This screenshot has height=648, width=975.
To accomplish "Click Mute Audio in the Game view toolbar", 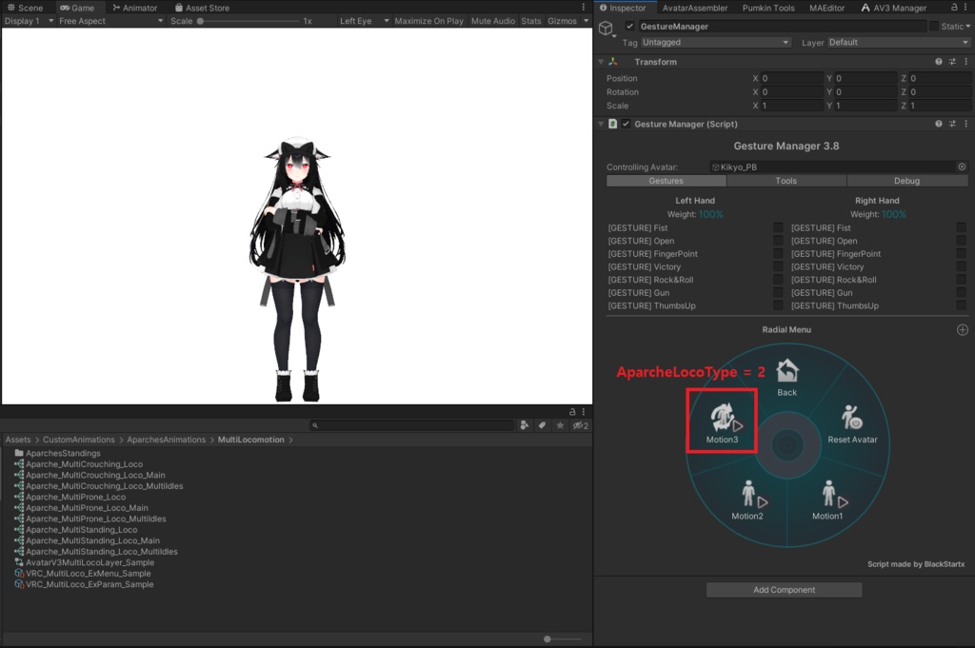I will pyautogui.click(x=492, y=20).
